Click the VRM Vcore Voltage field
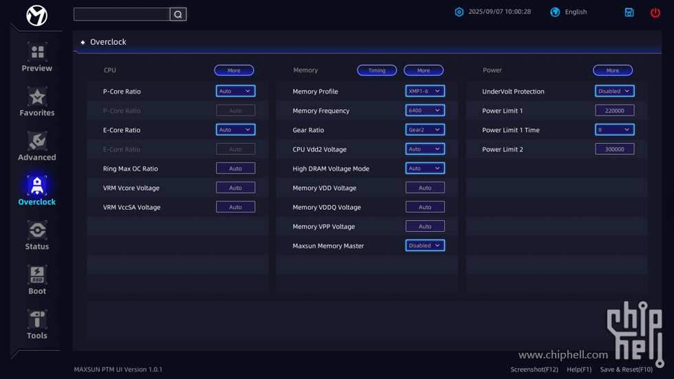The width and height of the screenshot is (674, 379). [x=235, y=188]
